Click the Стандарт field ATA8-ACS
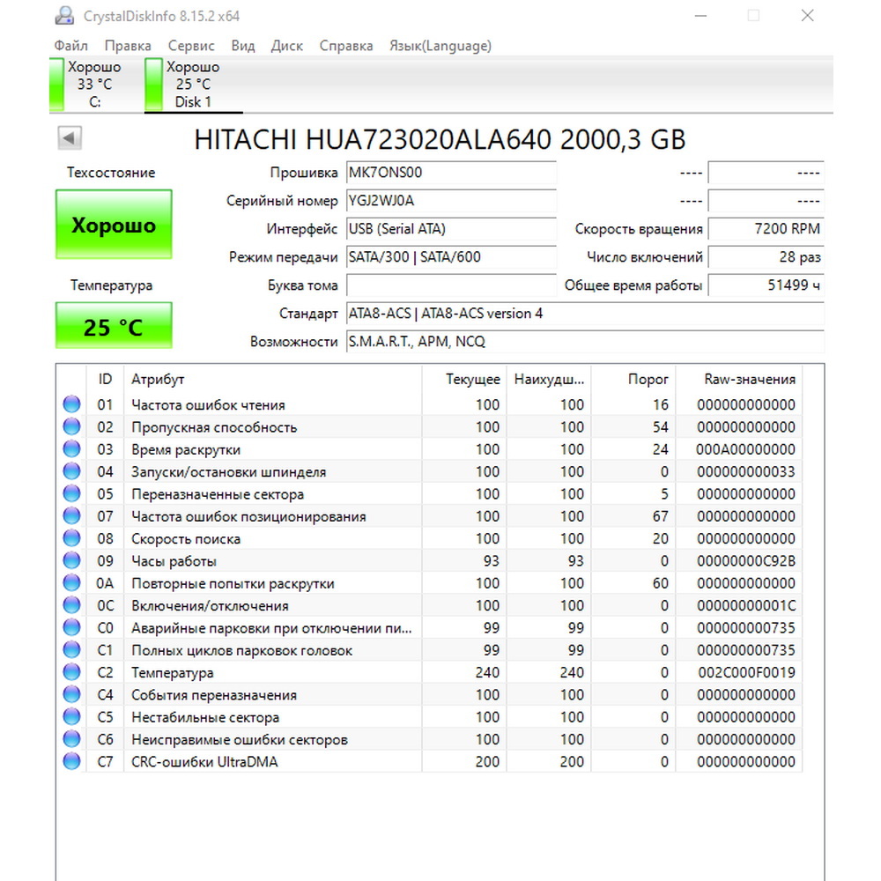881x881 pixels. tap(585, 313)
